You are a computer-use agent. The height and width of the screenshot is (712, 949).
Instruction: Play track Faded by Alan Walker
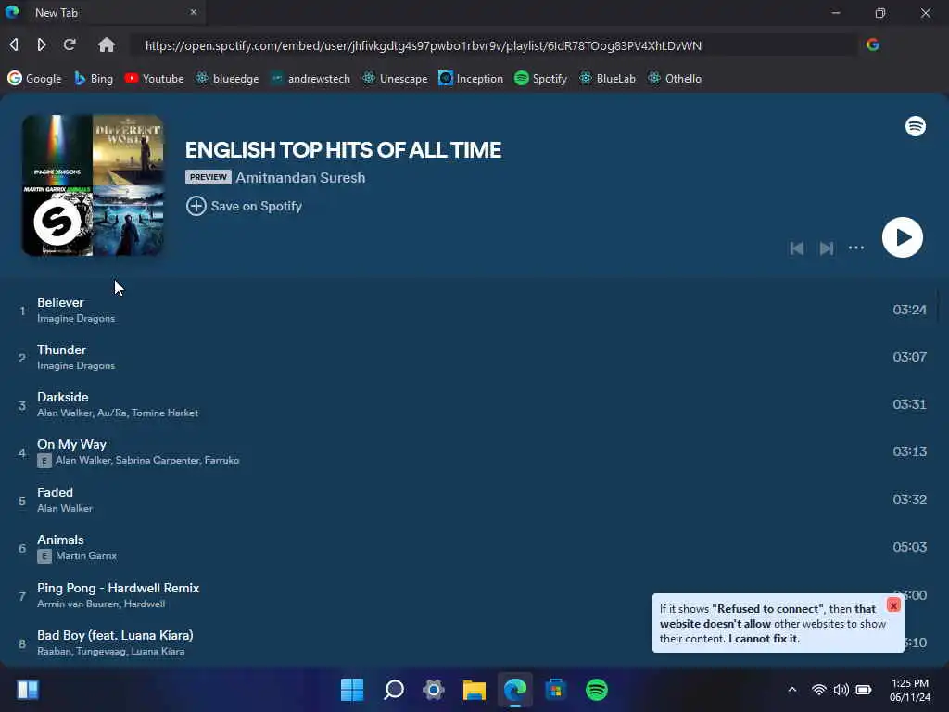coord(474,500)
